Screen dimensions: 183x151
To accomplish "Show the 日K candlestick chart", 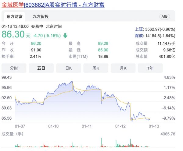I will click(68, 68).
